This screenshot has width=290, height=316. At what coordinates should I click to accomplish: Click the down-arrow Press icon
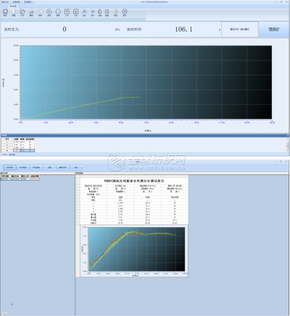tap(76, 13)
